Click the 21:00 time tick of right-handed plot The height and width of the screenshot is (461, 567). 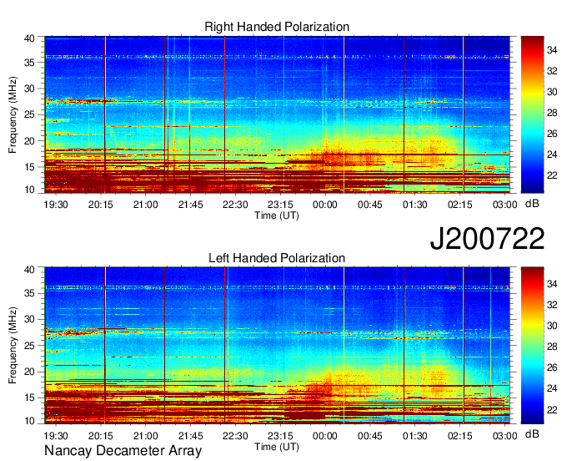tap(145, 205)
